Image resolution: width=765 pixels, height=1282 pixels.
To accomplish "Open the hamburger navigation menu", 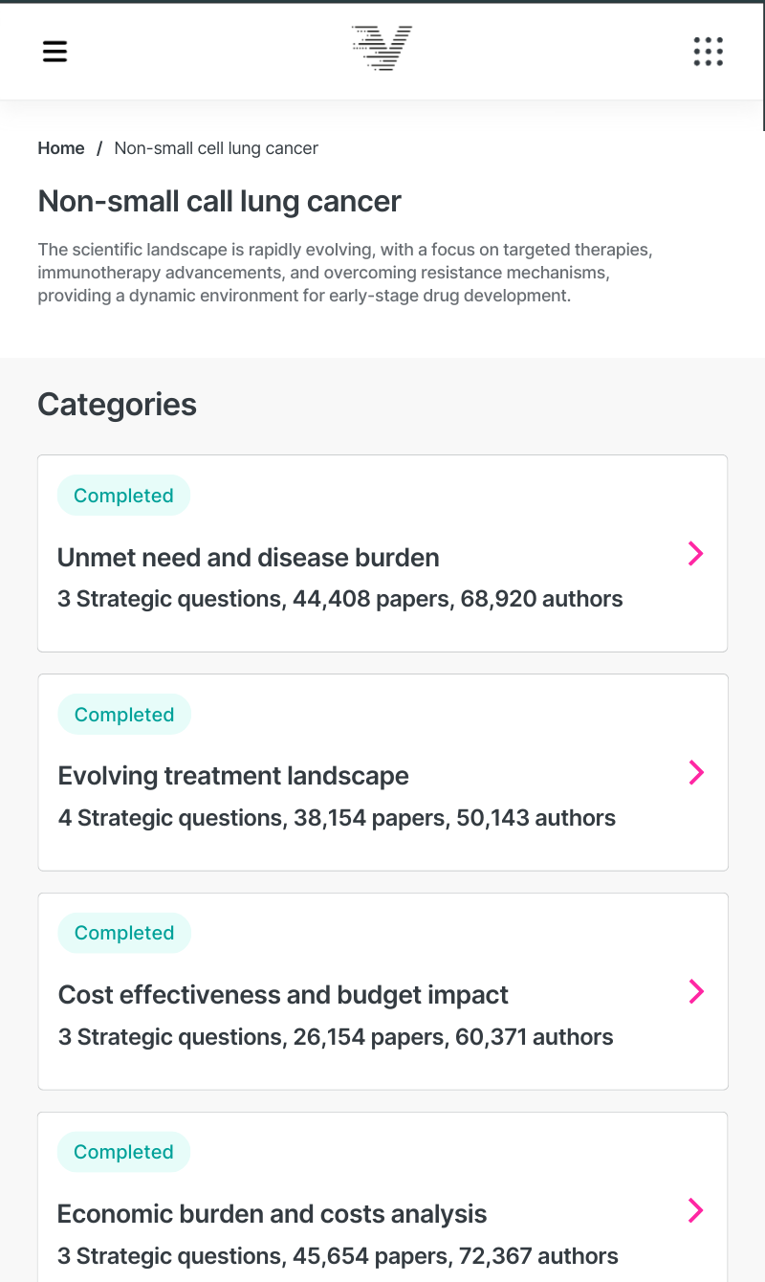I will [55, 51].
